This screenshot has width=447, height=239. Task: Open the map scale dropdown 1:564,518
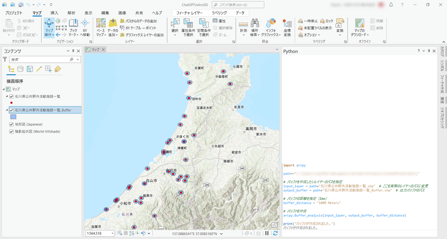112,233
